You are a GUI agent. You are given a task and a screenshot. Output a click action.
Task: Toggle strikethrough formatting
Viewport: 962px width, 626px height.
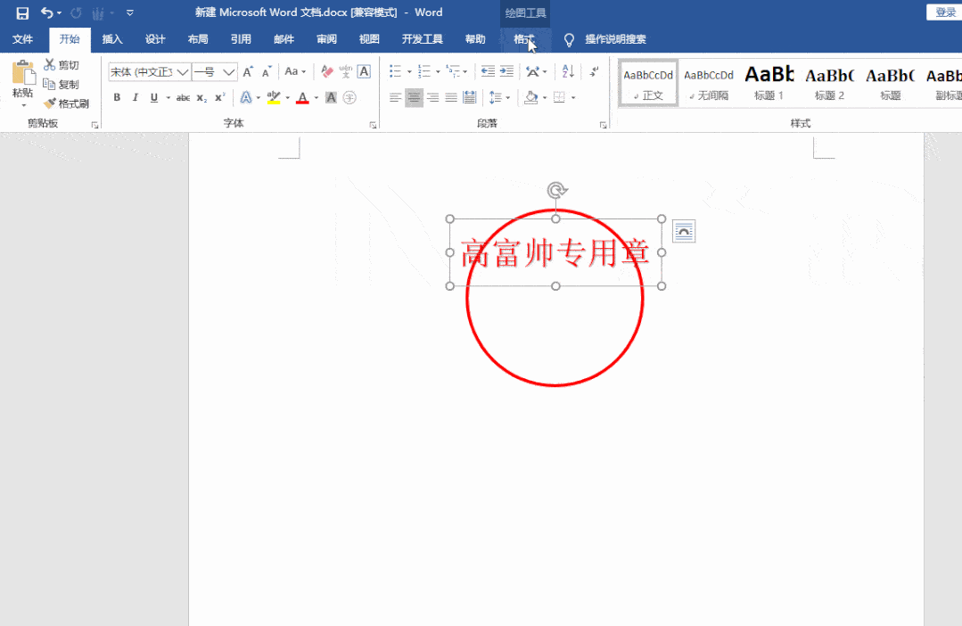point(183,97)
